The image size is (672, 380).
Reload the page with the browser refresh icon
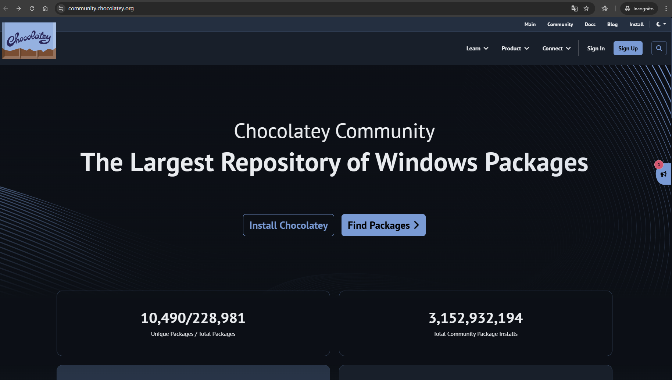click(32, 8)
